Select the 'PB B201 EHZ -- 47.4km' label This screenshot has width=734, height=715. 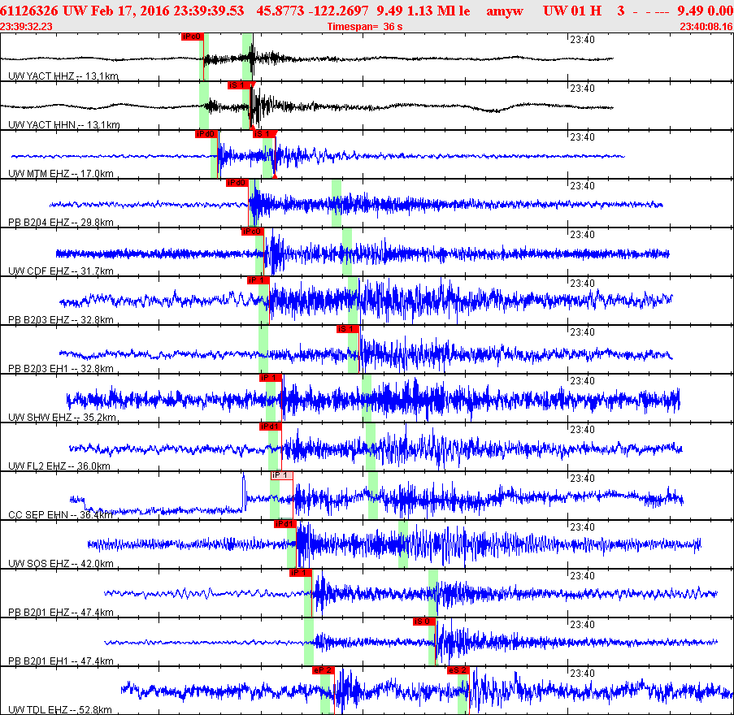[x=61, y=613]
